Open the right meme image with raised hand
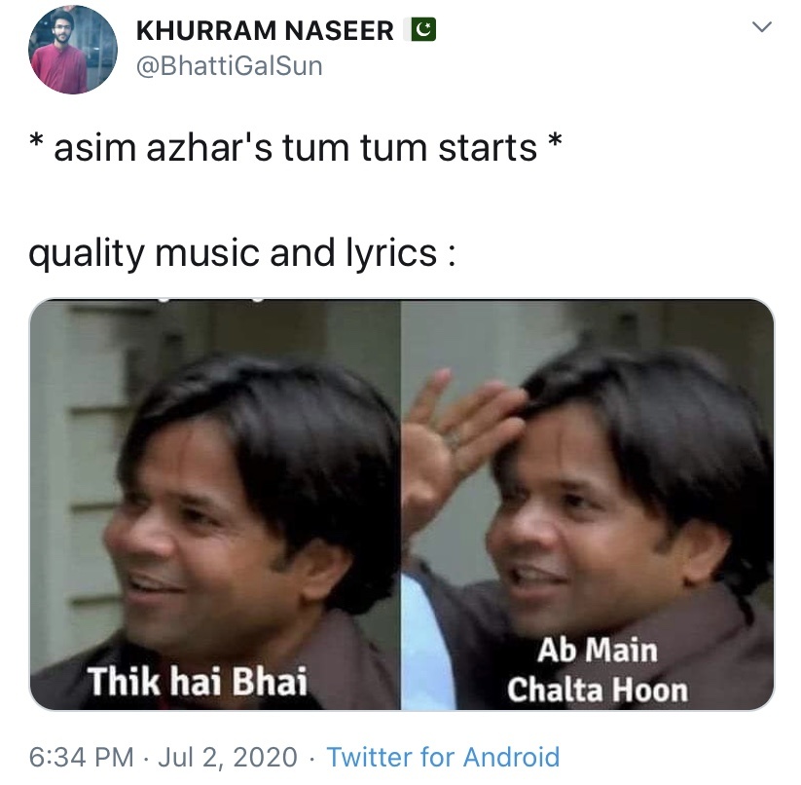 click(588, 505)
